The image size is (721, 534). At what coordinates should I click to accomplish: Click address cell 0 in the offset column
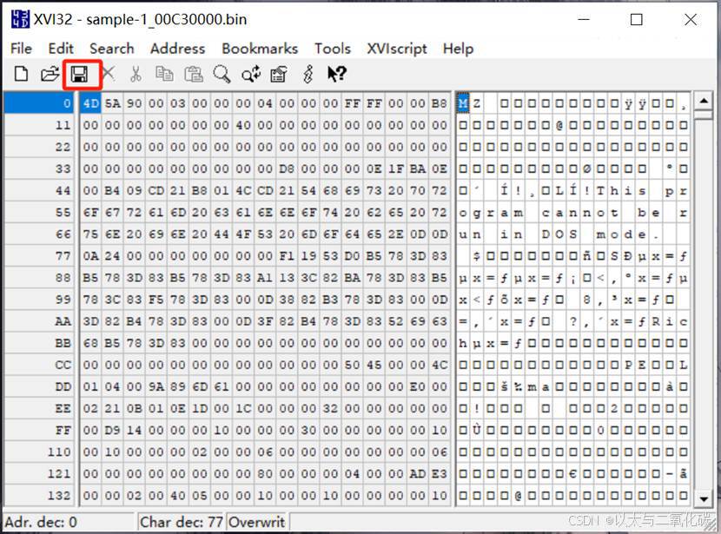click(x=38, y=103)
